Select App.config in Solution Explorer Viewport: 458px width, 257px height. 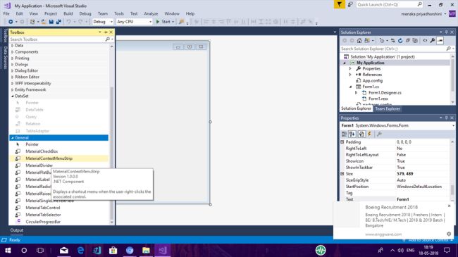coord(373,80)
